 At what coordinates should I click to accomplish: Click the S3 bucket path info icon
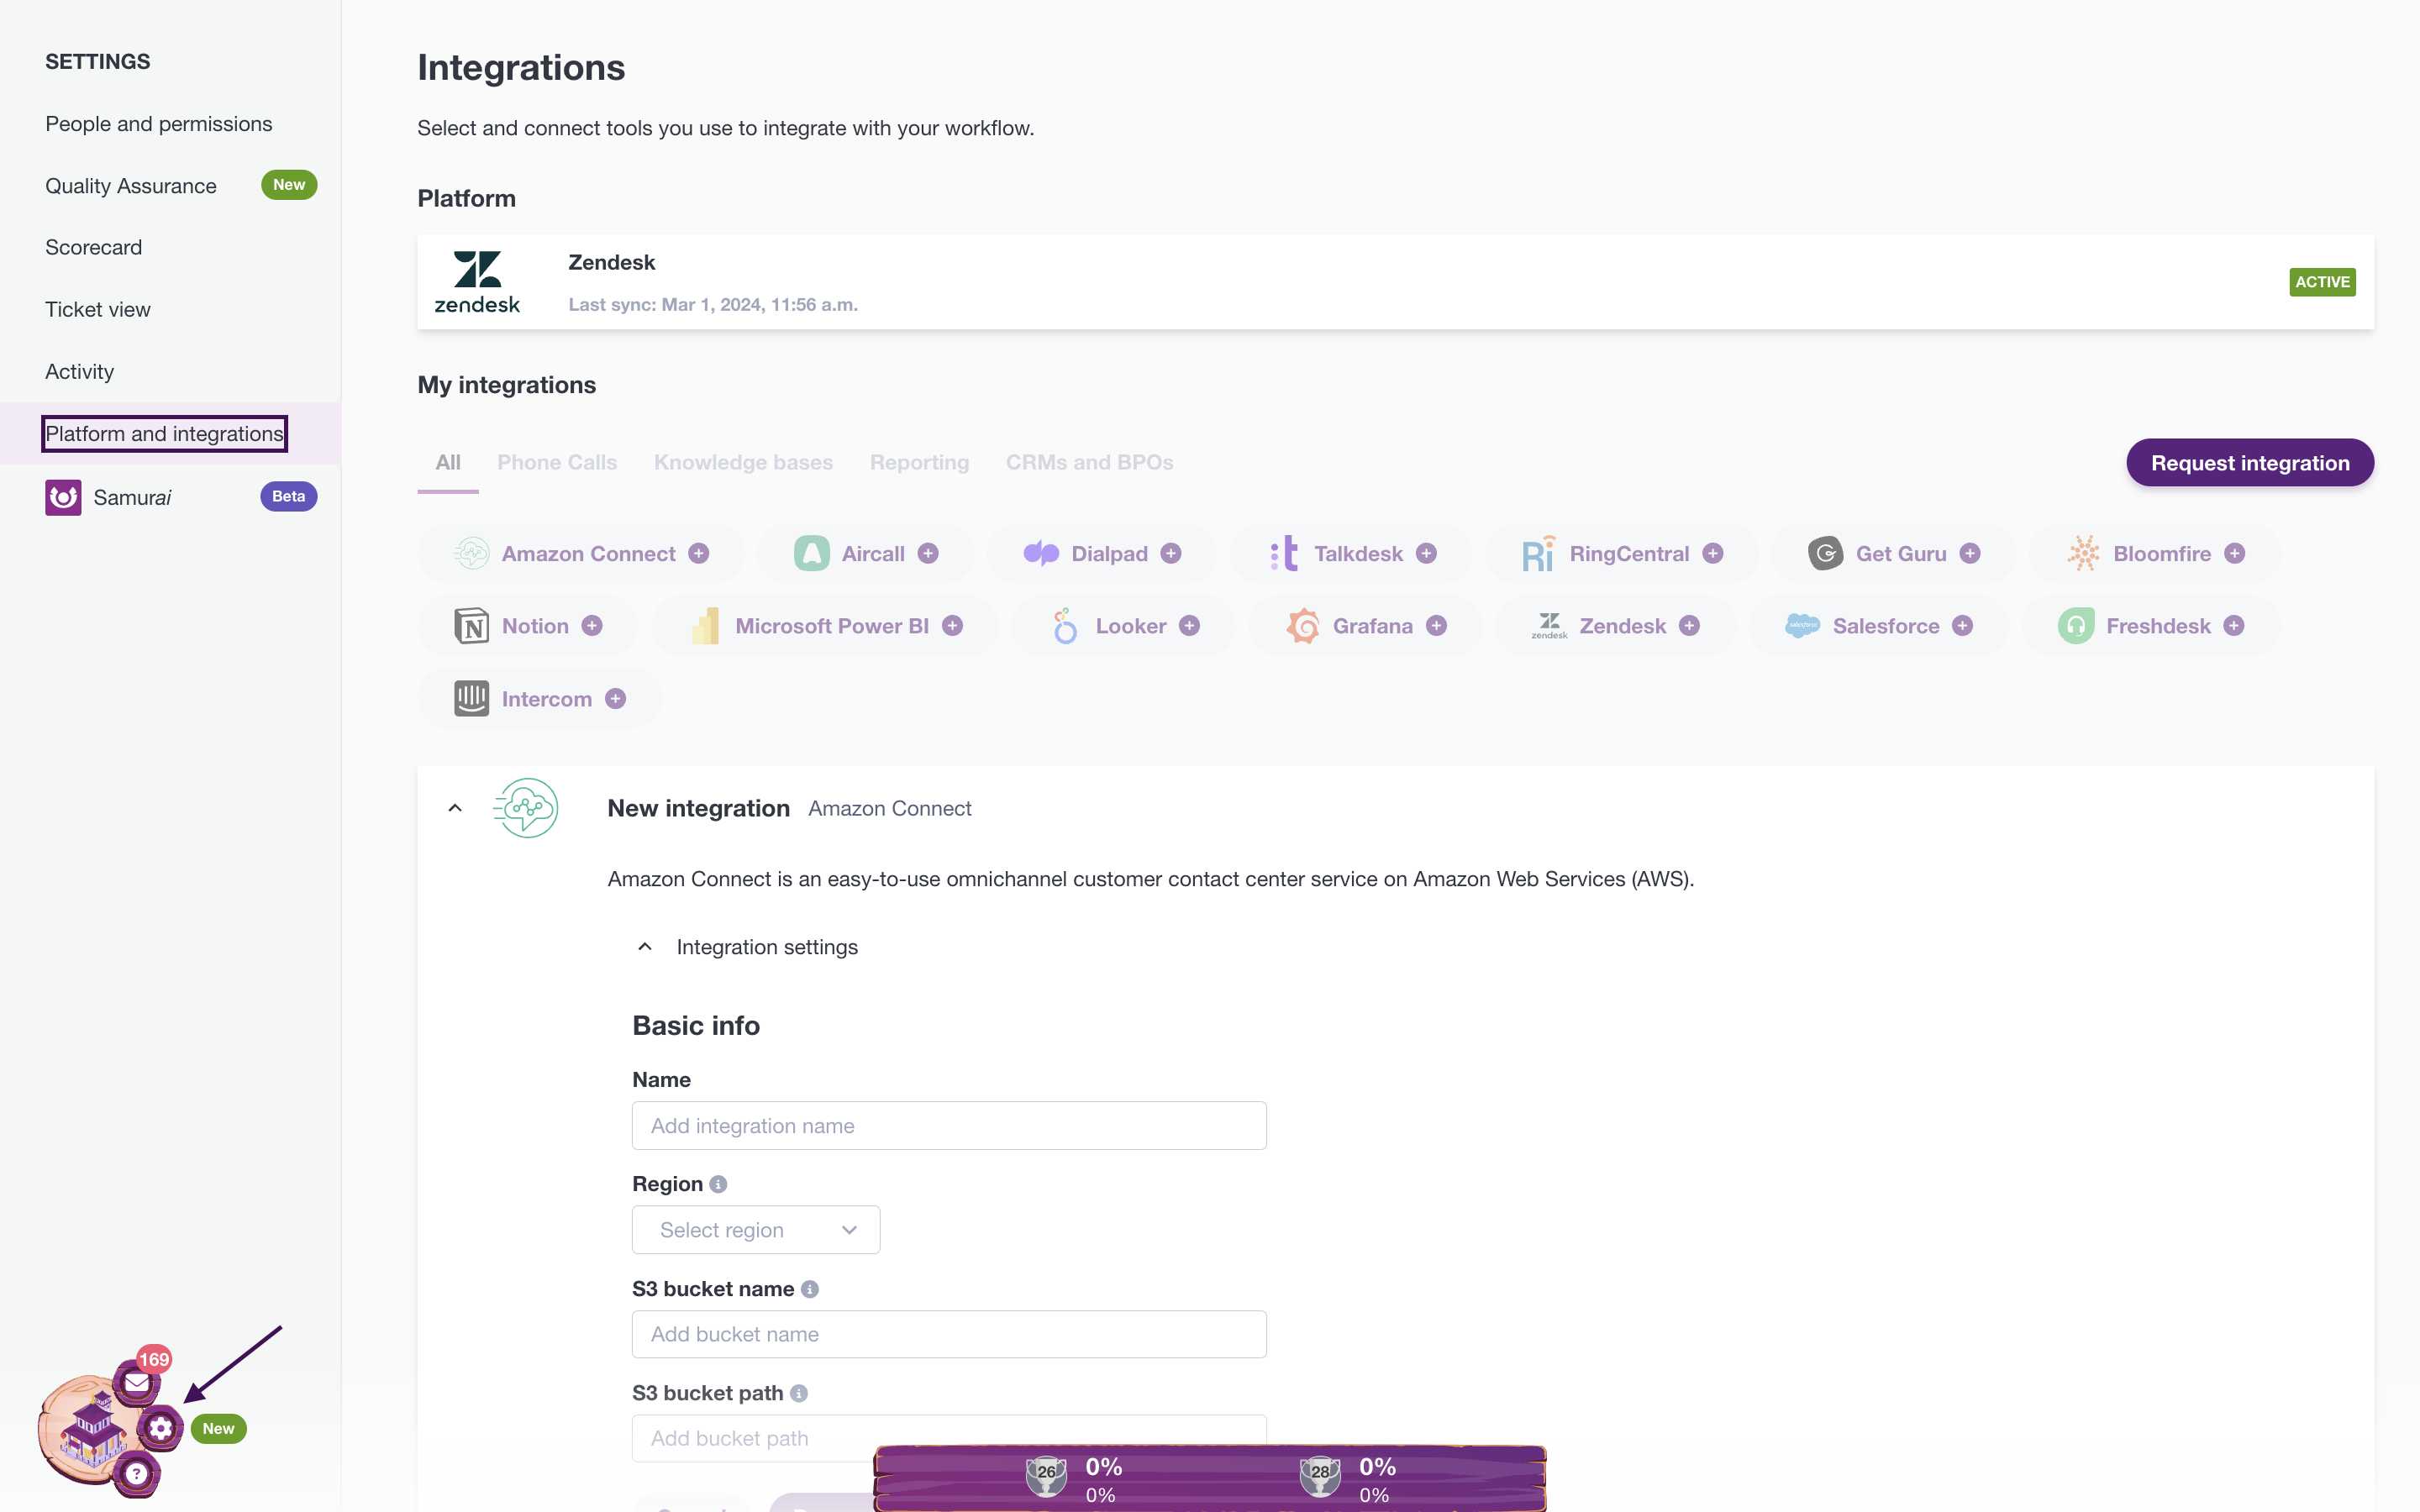click(799, 1393)
